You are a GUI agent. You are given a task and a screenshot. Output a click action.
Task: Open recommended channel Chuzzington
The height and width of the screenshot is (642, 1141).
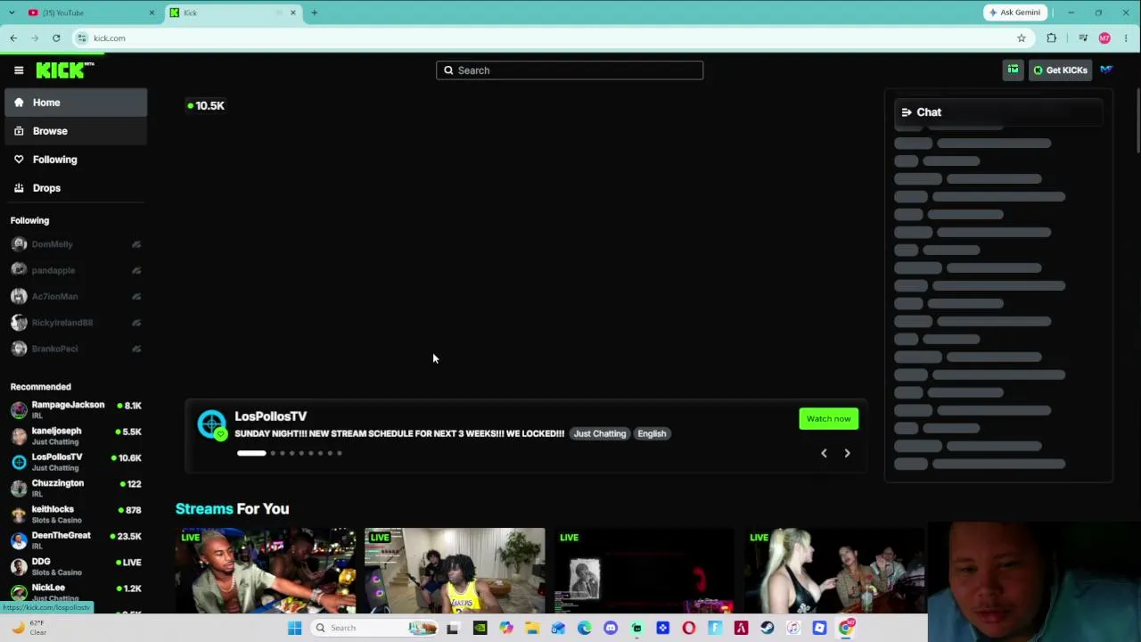[76, 489]
